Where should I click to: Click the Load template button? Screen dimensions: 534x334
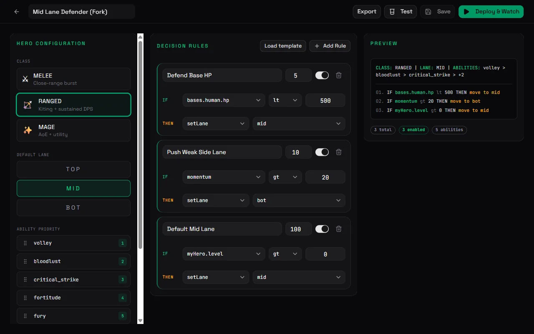tap(283, 46)
